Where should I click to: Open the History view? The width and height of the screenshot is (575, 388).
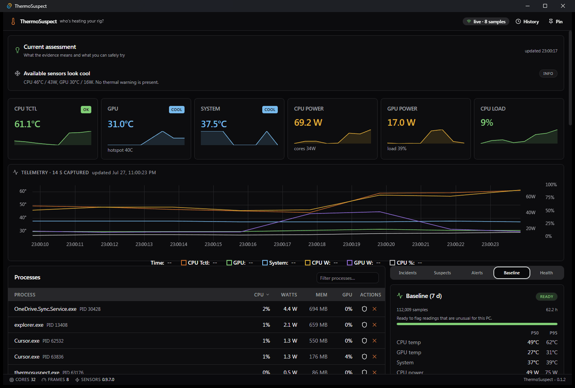pos(527,22)
